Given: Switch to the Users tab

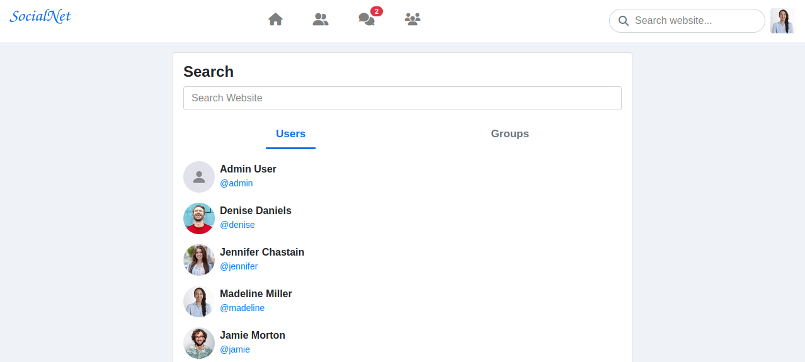Looking at the screenshot, I should 290,133.
